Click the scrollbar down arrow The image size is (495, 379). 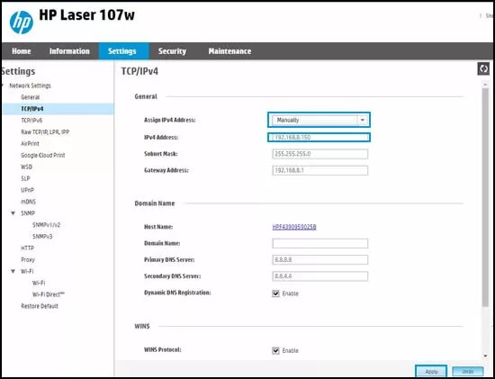pyautogui.click(x=485, y=356)
